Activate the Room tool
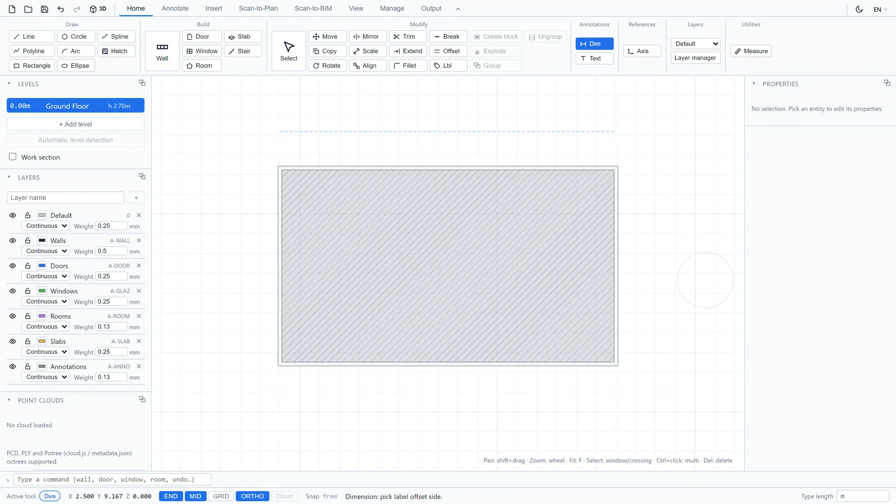896x504 pixels. 202,66
